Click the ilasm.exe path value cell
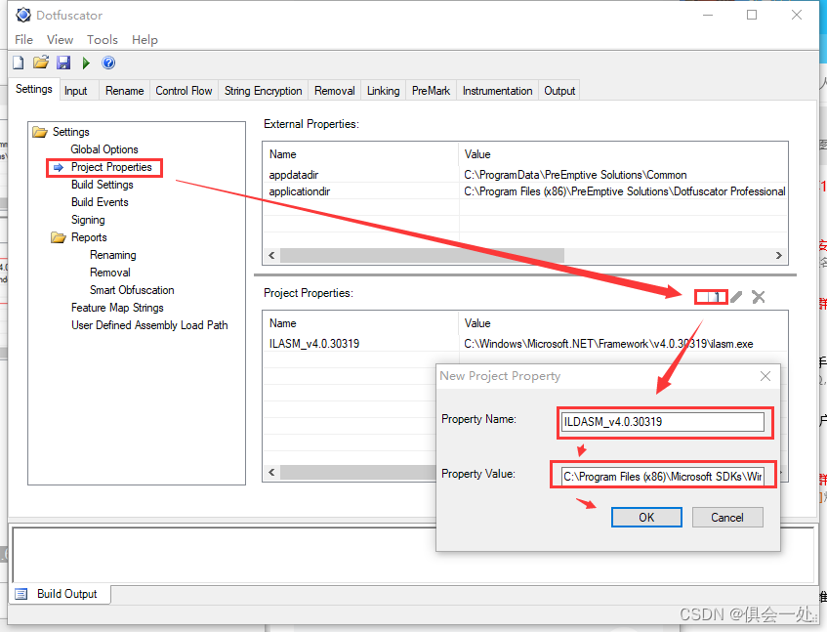 608,344
